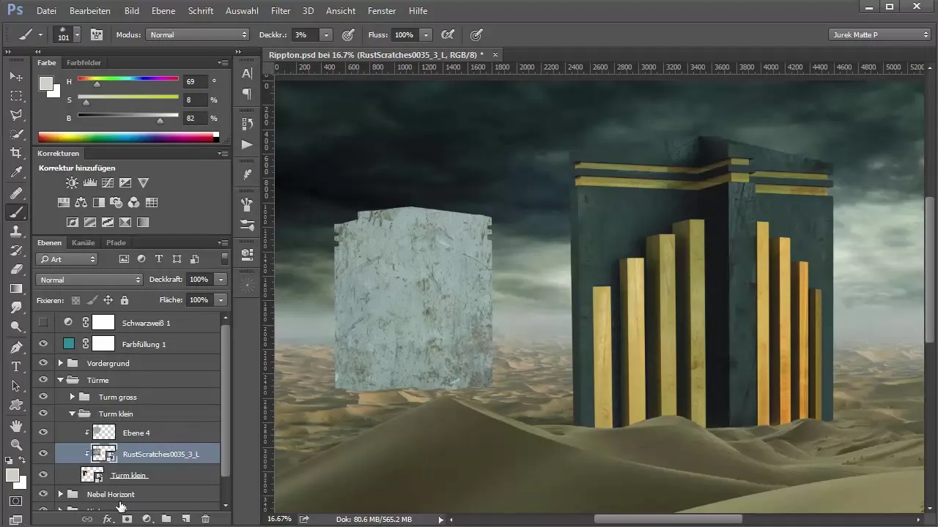
Task: Open the Deckkraft opacity dropdown arrow
Action: 221,280
